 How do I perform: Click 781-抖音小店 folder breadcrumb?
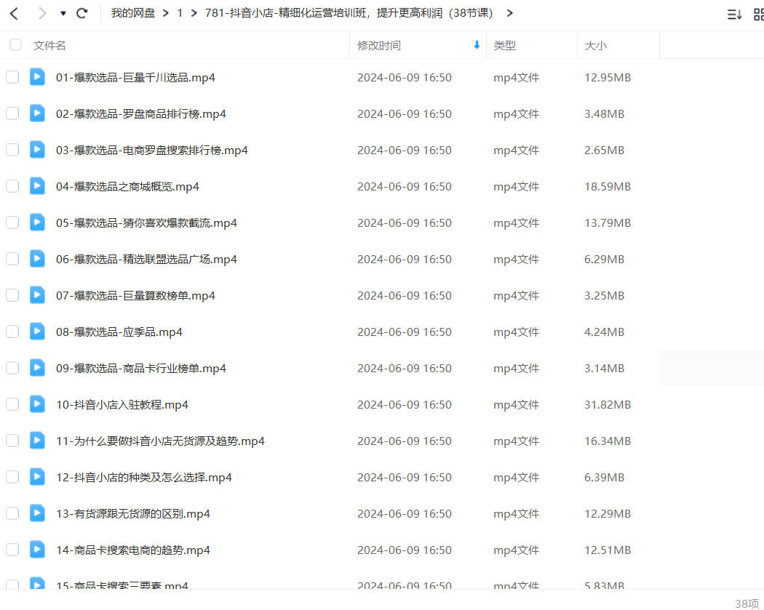(x=349, y=13)
